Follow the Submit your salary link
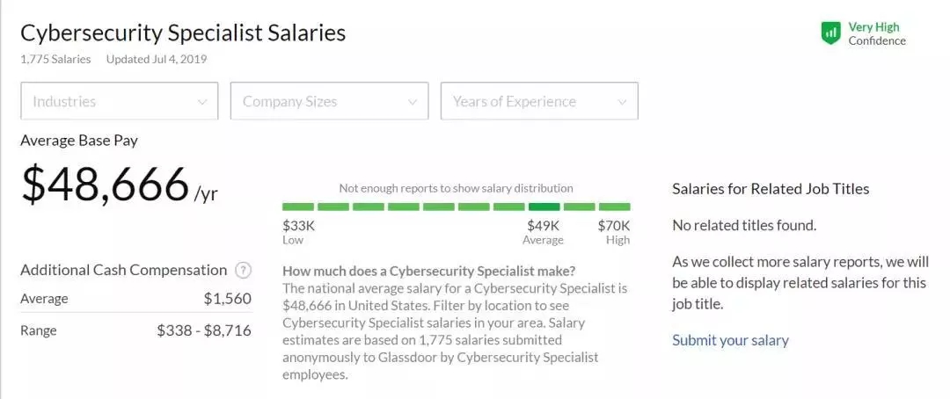Screen dimensions: 950x399 tap(730, 340)
